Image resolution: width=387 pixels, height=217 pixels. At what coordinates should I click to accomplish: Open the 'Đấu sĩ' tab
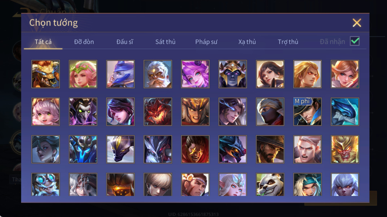(x=125, y=42)
